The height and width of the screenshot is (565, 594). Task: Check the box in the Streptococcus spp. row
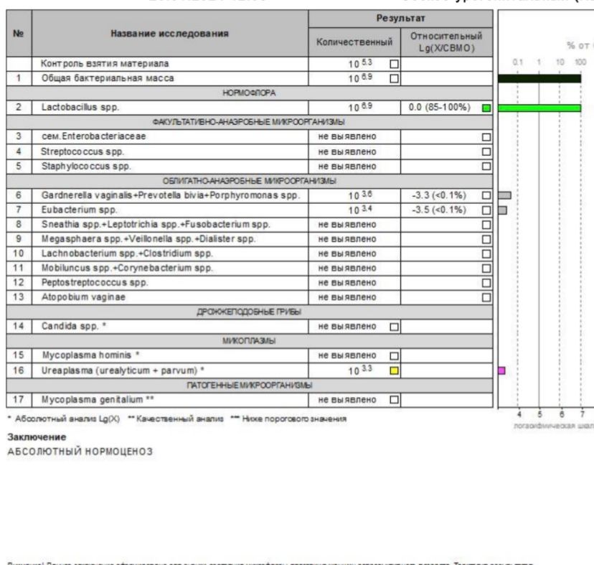point(486,151)
